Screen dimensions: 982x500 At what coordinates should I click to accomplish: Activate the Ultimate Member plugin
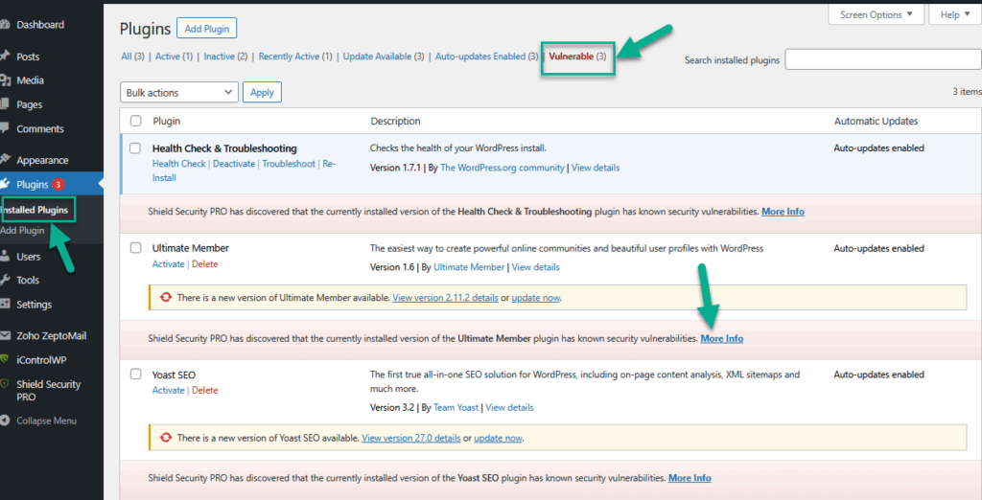[169, 264]
